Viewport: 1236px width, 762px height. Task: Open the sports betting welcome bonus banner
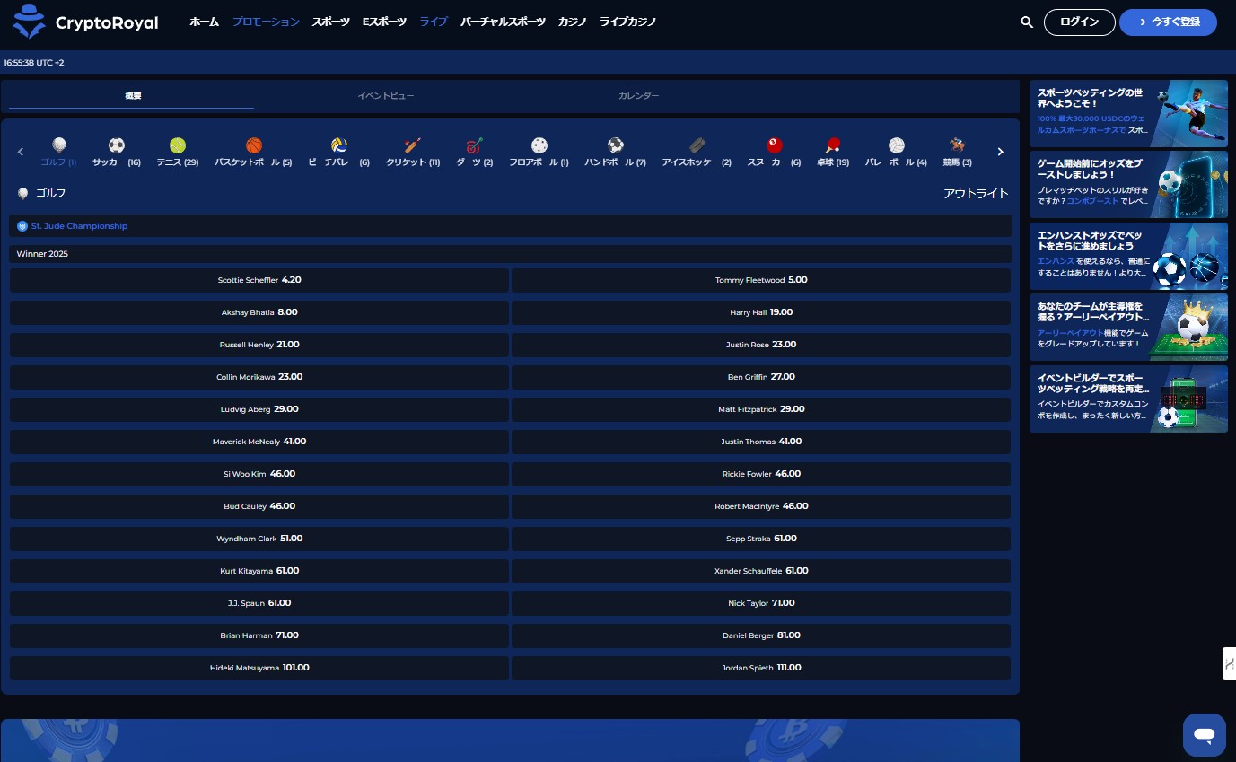pos(1128,113)
